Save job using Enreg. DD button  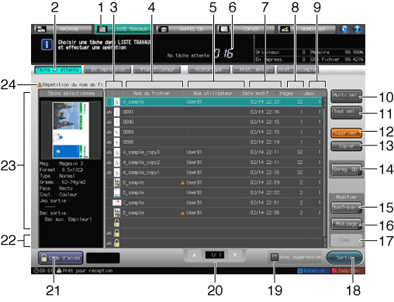tap(346, 170)
